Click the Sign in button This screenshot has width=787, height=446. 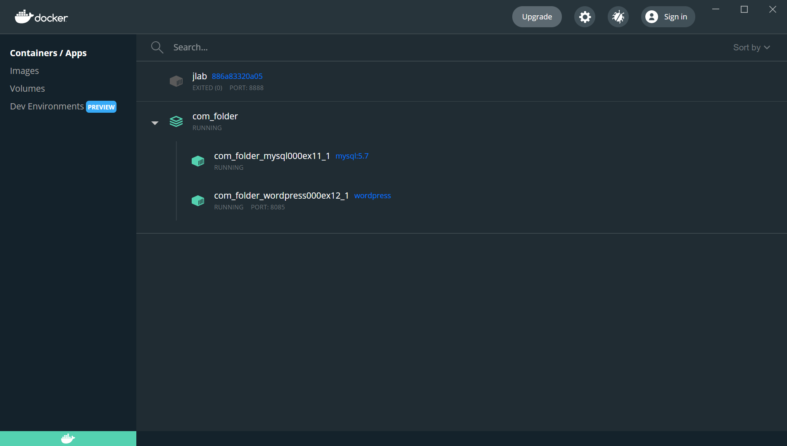668,17
